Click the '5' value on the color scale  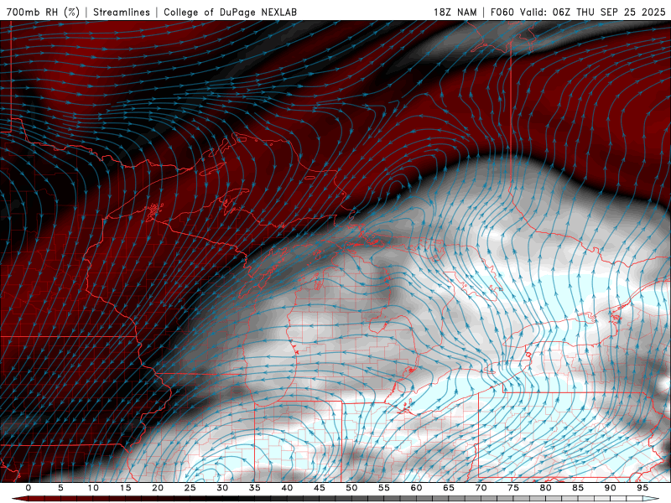point(60,488)
